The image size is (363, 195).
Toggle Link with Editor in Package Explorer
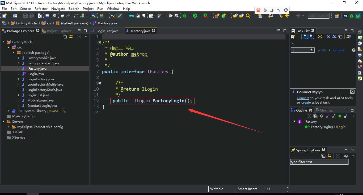click(71, 37)
